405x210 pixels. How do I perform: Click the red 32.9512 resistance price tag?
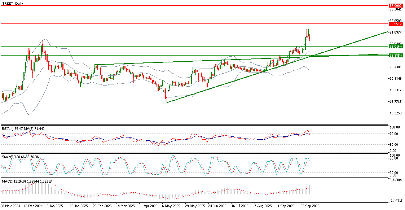(x=396, y=24)
